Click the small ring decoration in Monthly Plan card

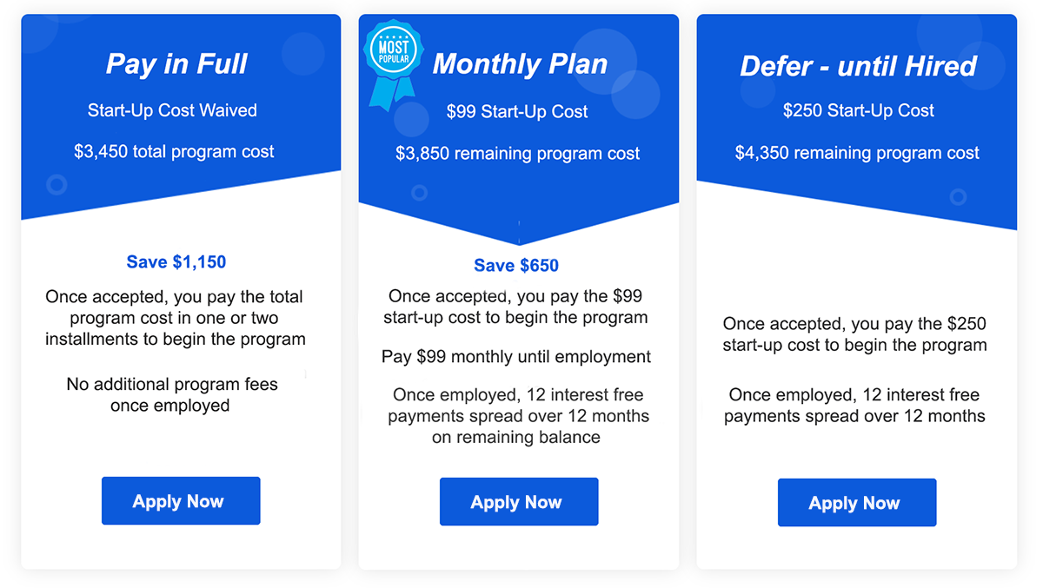[419, 192]
